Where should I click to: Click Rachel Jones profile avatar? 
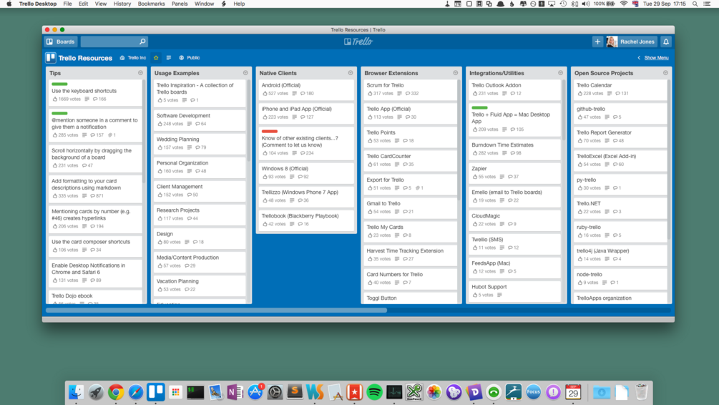[612, 42]
